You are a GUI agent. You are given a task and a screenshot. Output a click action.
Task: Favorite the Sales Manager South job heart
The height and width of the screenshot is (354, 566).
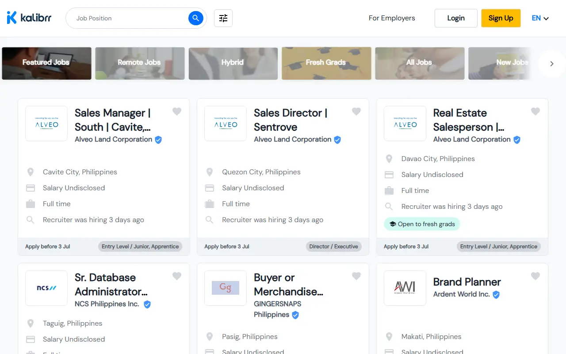tap(177, 112)
